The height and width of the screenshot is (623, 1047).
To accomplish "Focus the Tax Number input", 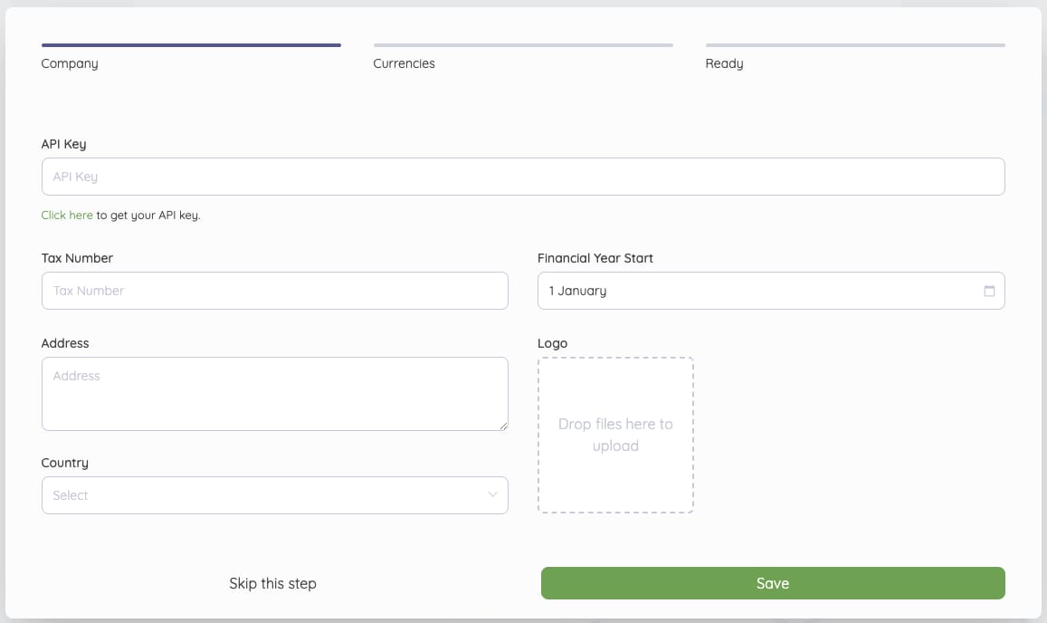I will pos(274,291).
